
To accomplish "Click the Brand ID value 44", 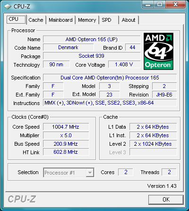I will click(x=133, y=47).
